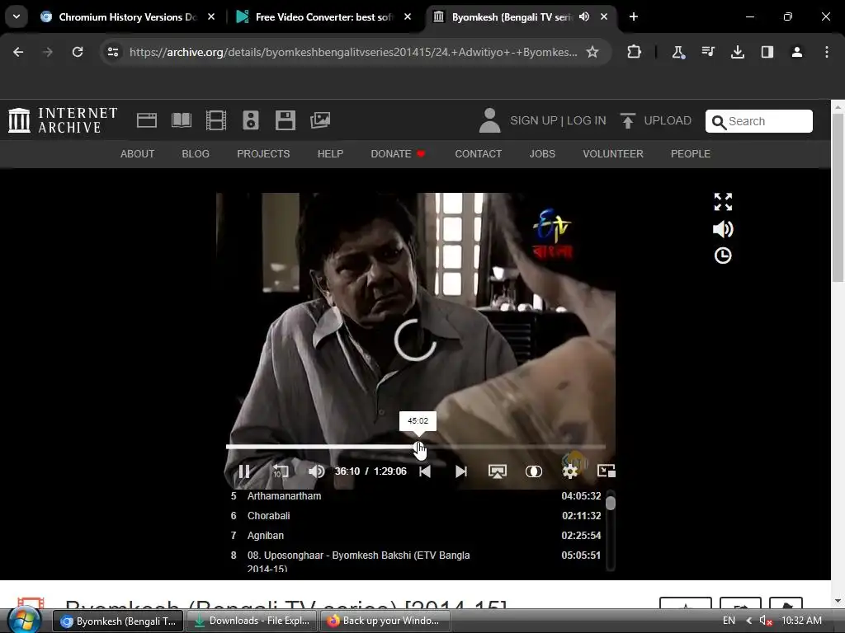
Task: Skip to next playlist item
Action: pos(460,471)
